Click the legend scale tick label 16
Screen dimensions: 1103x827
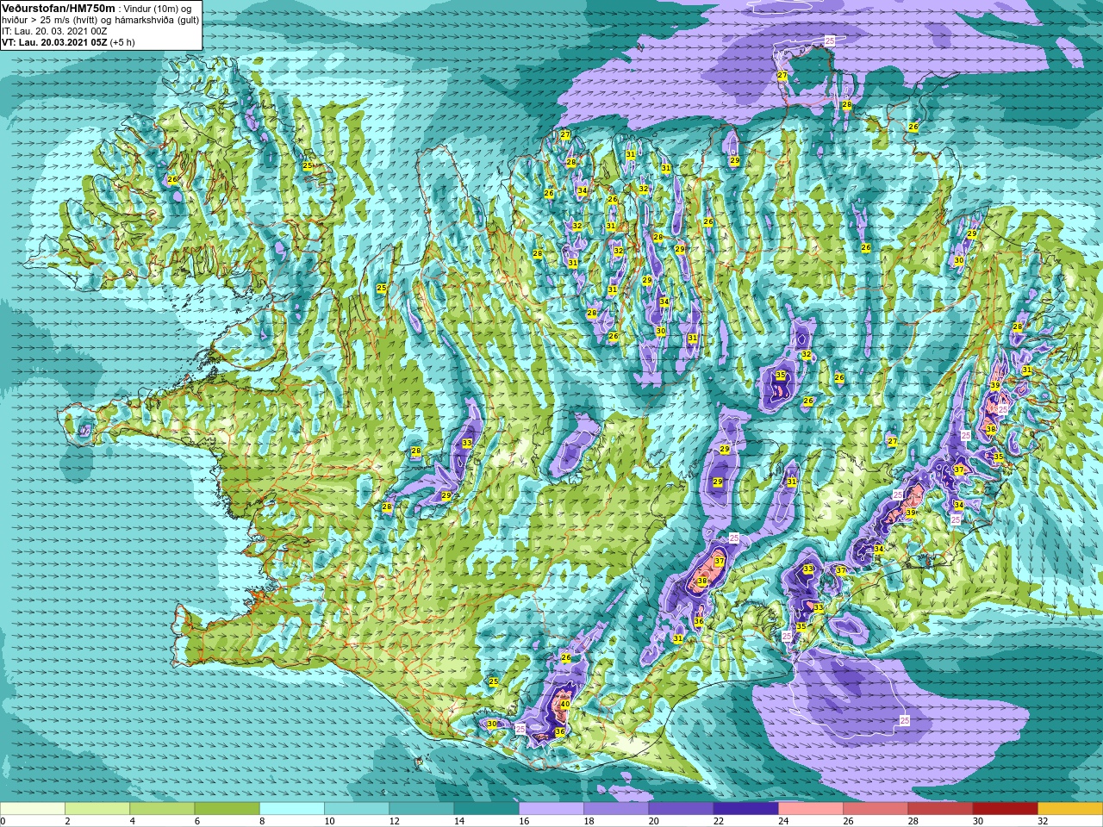point(522,821)
